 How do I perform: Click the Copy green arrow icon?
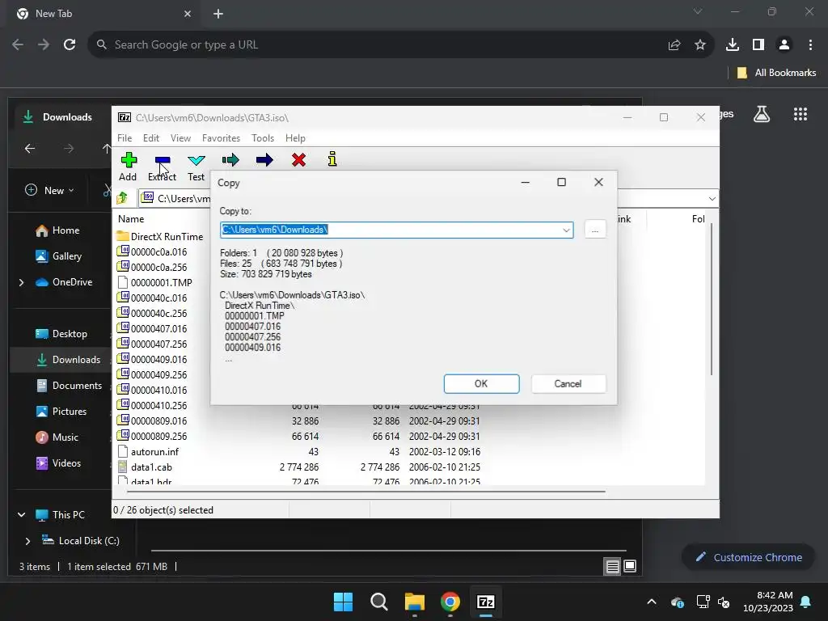[x=230, y=160]
